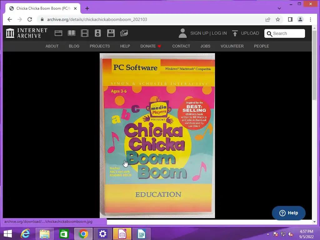Click the LOG IN link
Image resolution: width=320 pixels, height=240 pixels.
point(219,33)
